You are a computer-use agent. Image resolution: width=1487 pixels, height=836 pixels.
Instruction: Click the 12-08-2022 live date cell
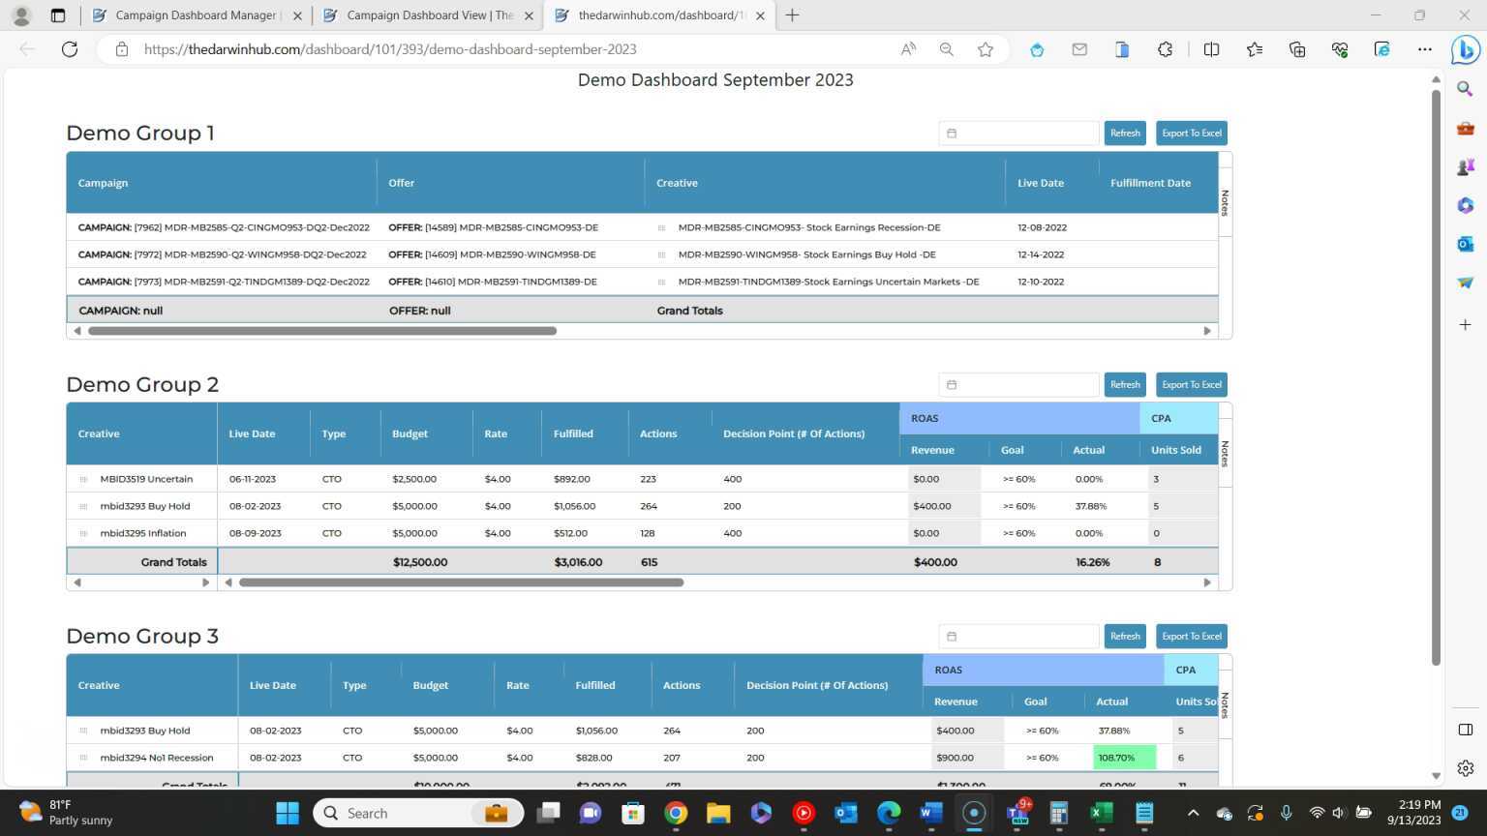pyautogui.click(x=1042, y=227)
